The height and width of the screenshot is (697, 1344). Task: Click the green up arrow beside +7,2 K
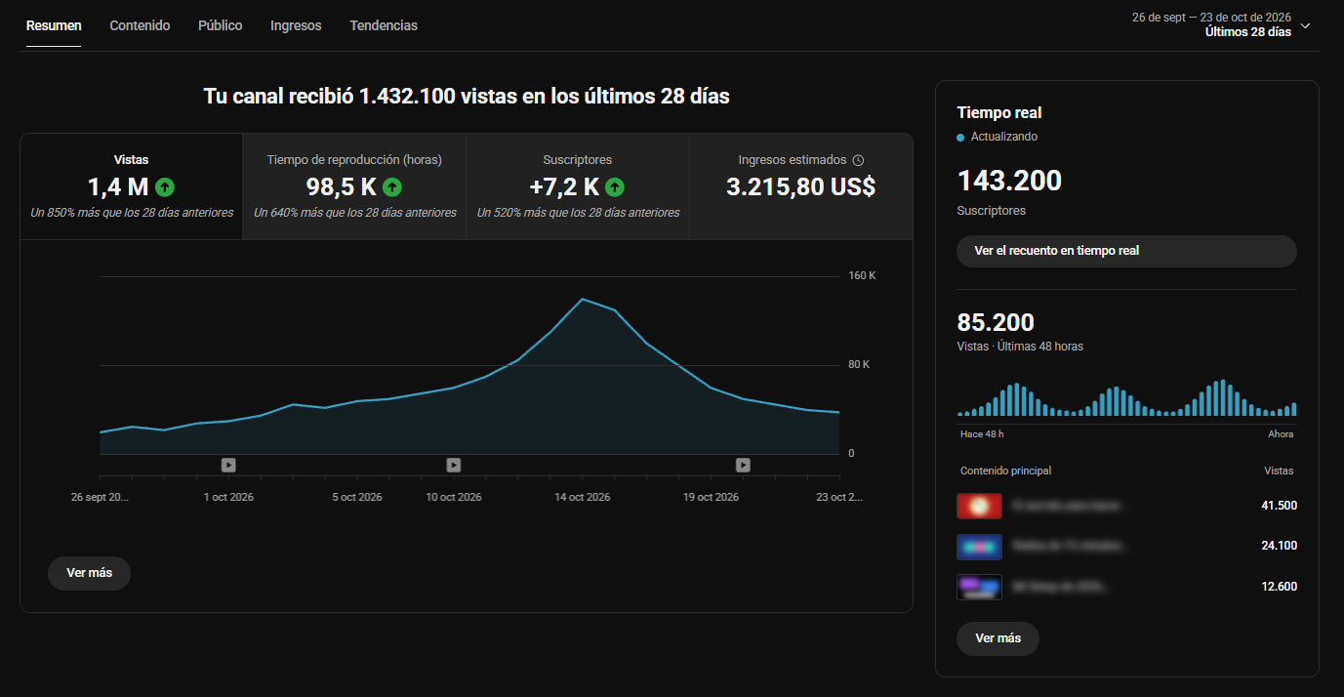point(615,186)
